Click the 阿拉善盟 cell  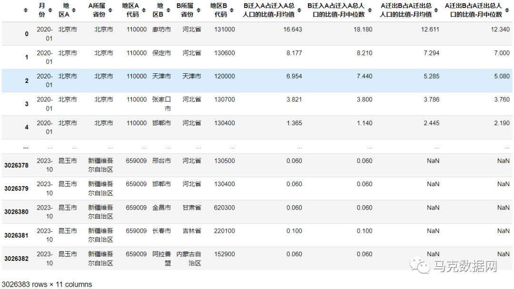click(x=162, y=259)
